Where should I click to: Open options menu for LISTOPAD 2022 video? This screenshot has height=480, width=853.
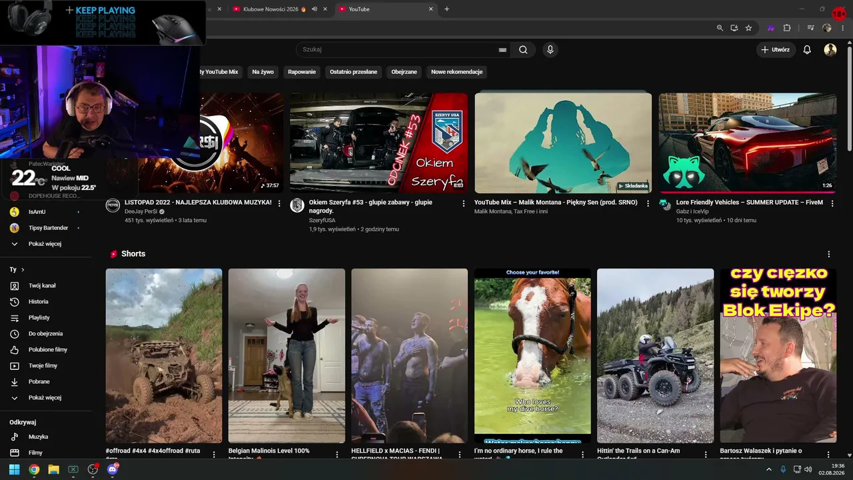click(279, 203)
